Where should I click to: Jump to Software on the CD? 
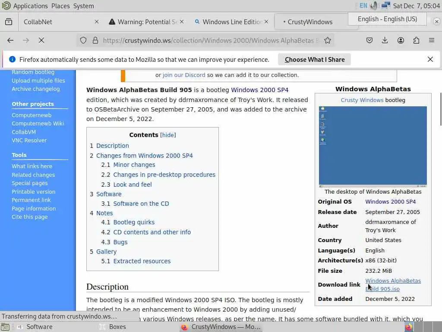point(141,204)
